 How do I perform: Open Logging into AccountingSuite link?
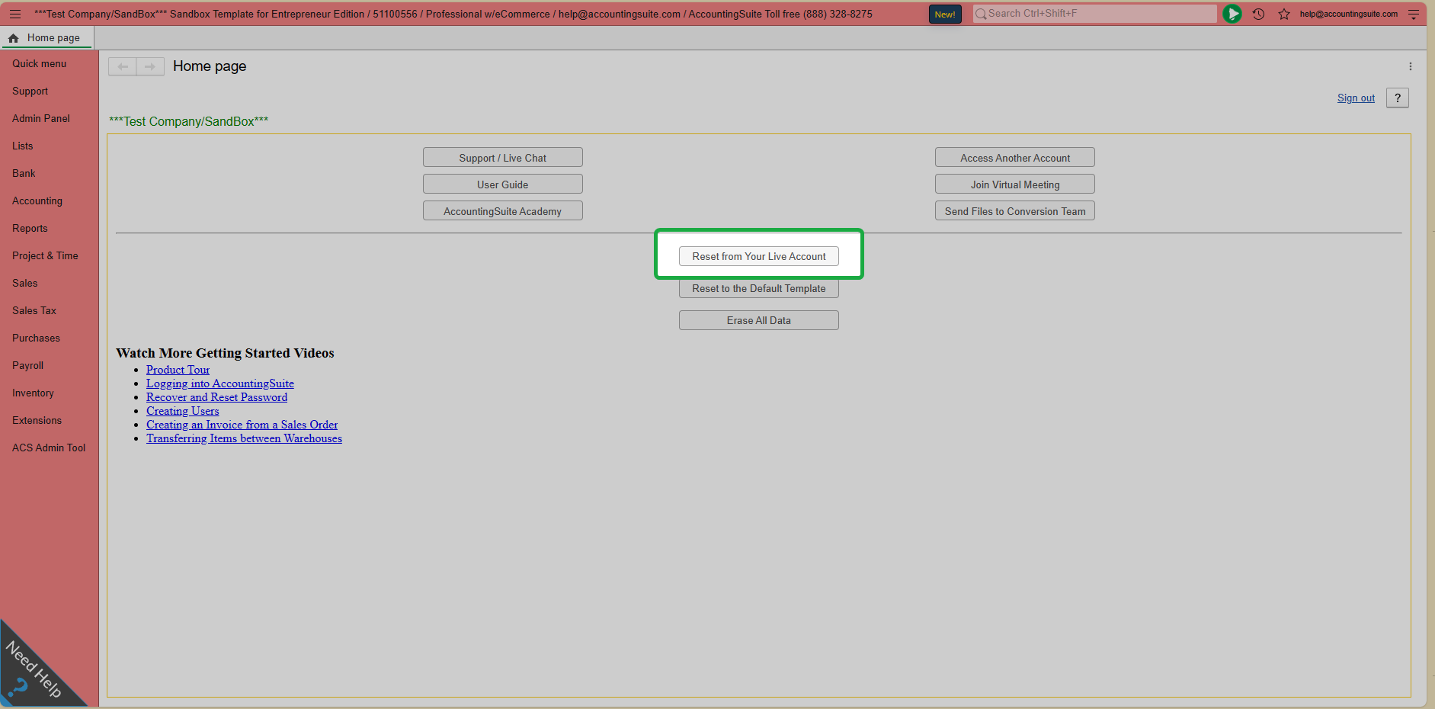point(220,383)
